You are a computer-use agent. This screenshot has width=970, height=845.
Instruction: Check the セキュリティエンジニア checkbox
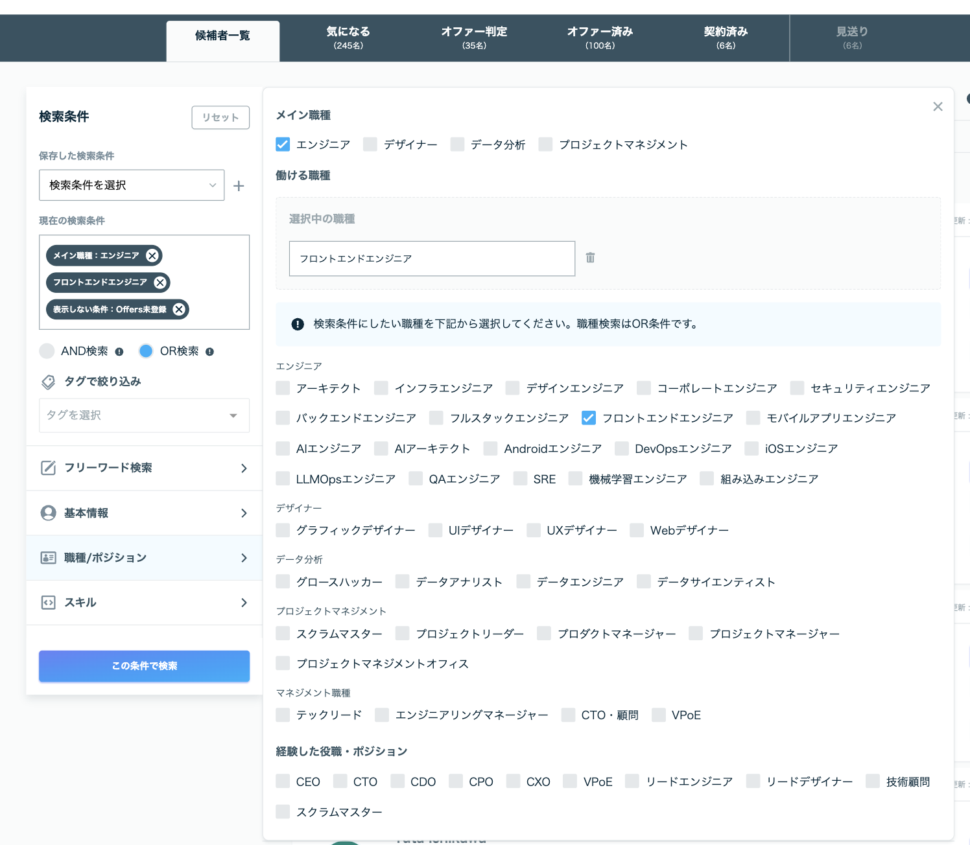[798, 388]
